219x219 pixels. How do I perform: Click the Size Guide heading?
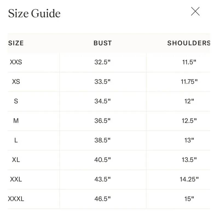pyautogui.click(x=34, y=13)
